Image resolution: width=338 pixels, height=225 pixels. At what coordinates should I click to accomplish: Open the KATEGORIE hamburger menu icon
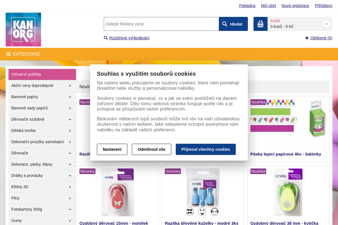(x=8, y=54)
